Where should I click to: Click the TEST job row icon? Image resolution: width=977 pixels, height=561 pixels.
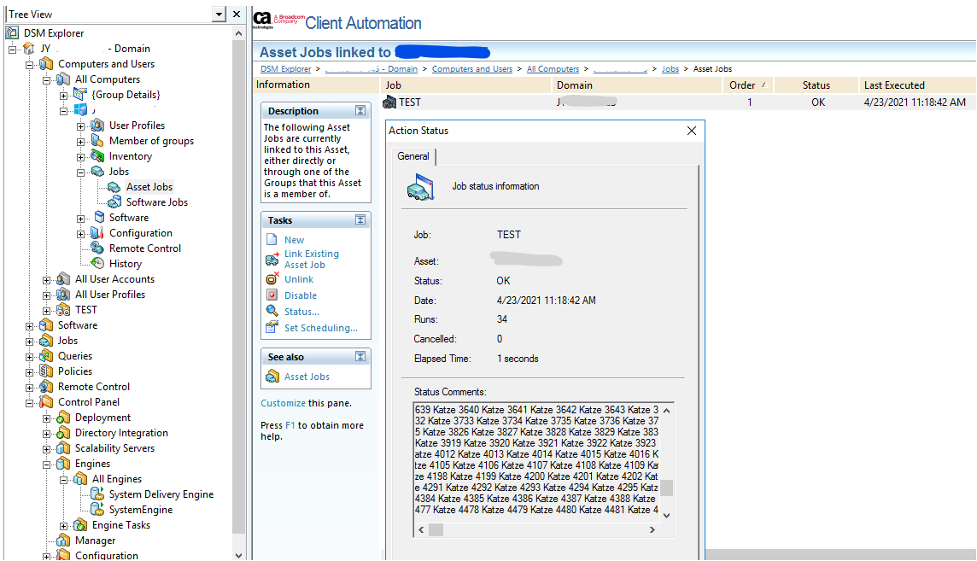tap(390, 102)
